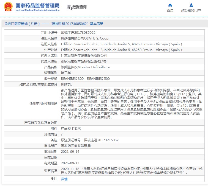The image size is (208, 186).
Task: Open the 数据查询 search icon
Action: click(x=69, y=7)
